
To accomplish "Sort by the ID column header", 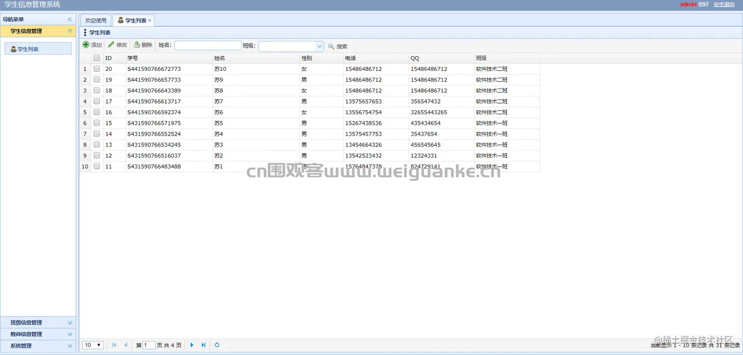I will coord(114,58).
